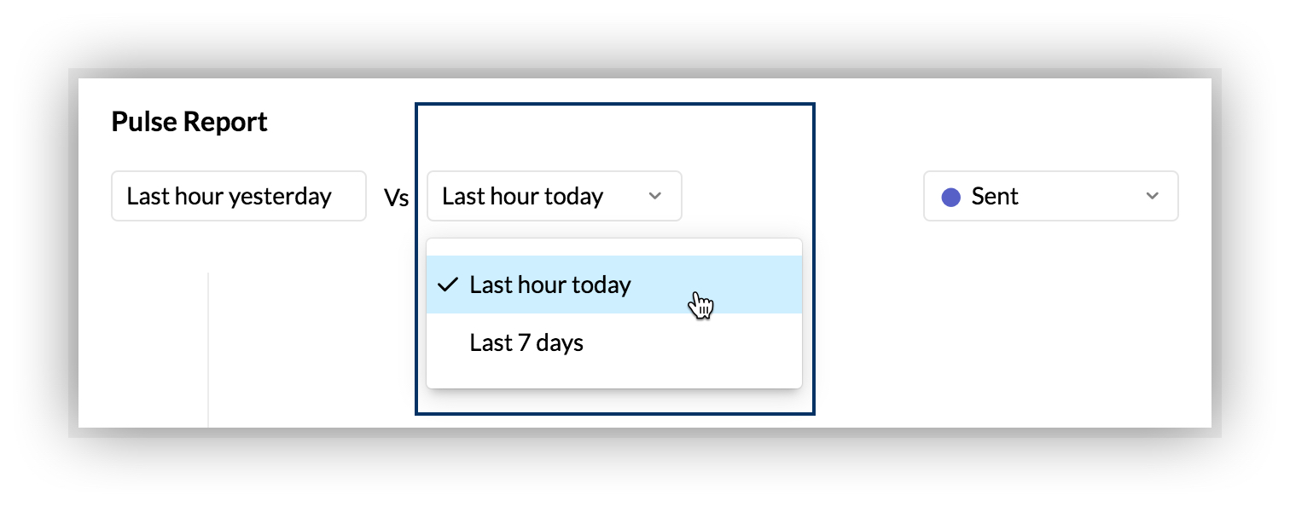The height and width of the screenshot is (506, 1290).
Task: Click the Last hour yesterday field
Action: (238, 196)
